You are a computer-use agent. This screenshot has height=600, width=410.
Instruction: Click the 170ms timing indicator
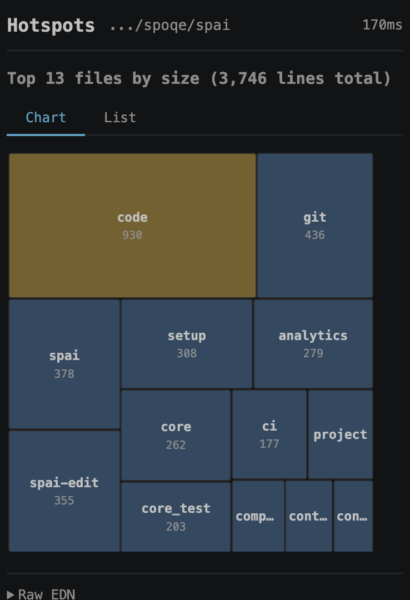point(382,25)
